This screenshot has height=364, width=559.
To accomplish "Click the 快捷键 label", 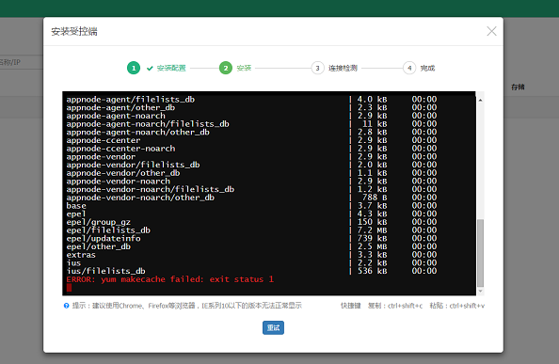I will (351, 306).
